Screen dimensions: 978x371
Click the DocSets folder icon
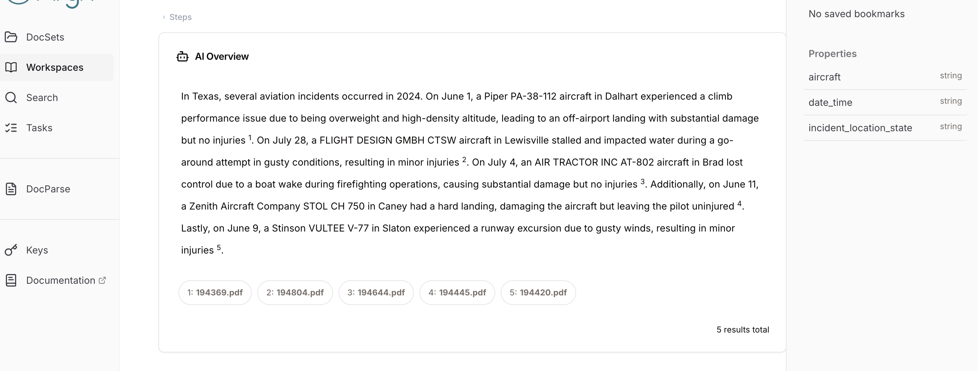(11, 37)
